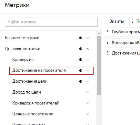Click the Глубина просм metric chip

pos(123,32)
